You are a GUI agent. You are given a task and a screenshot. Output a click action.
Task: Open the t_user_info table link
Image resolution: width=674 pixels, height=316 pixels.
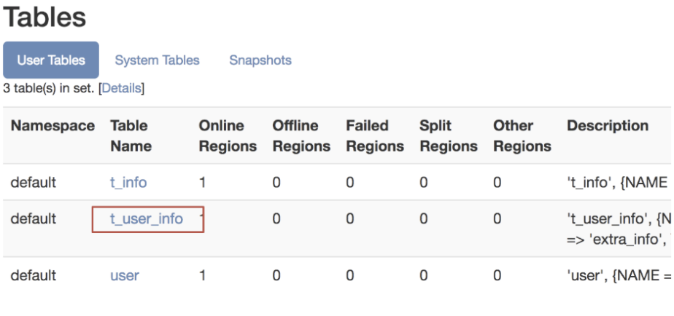[147, 219]
